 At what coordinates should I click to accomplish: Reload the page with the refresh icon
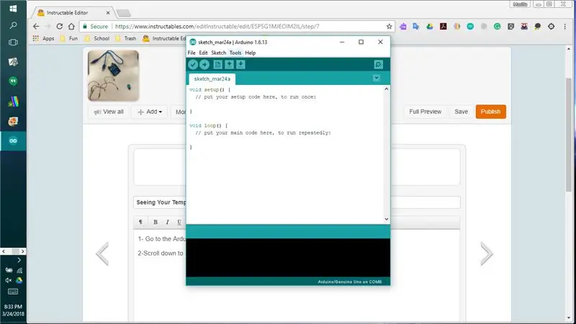[x=60, y=27]
